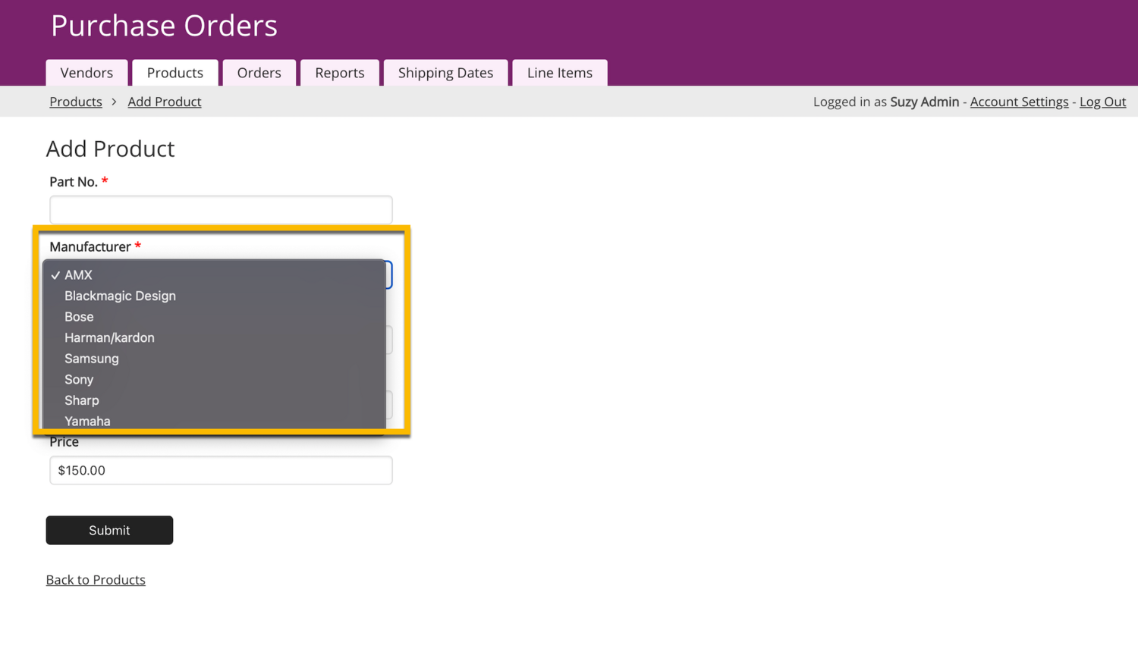1138x649 pixels.
Task: Click the Add Product breadcrumb link
Action: point(164,102)
